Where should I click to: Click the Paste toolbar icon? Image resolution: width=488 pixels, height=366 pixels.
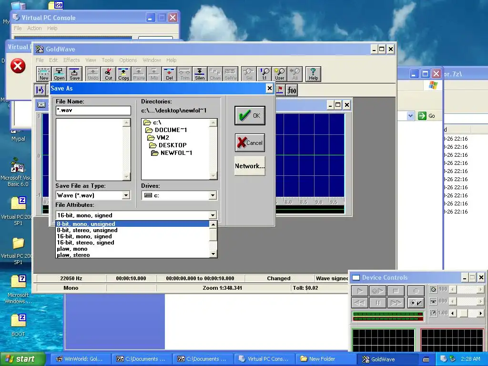(x=139, y=74)
